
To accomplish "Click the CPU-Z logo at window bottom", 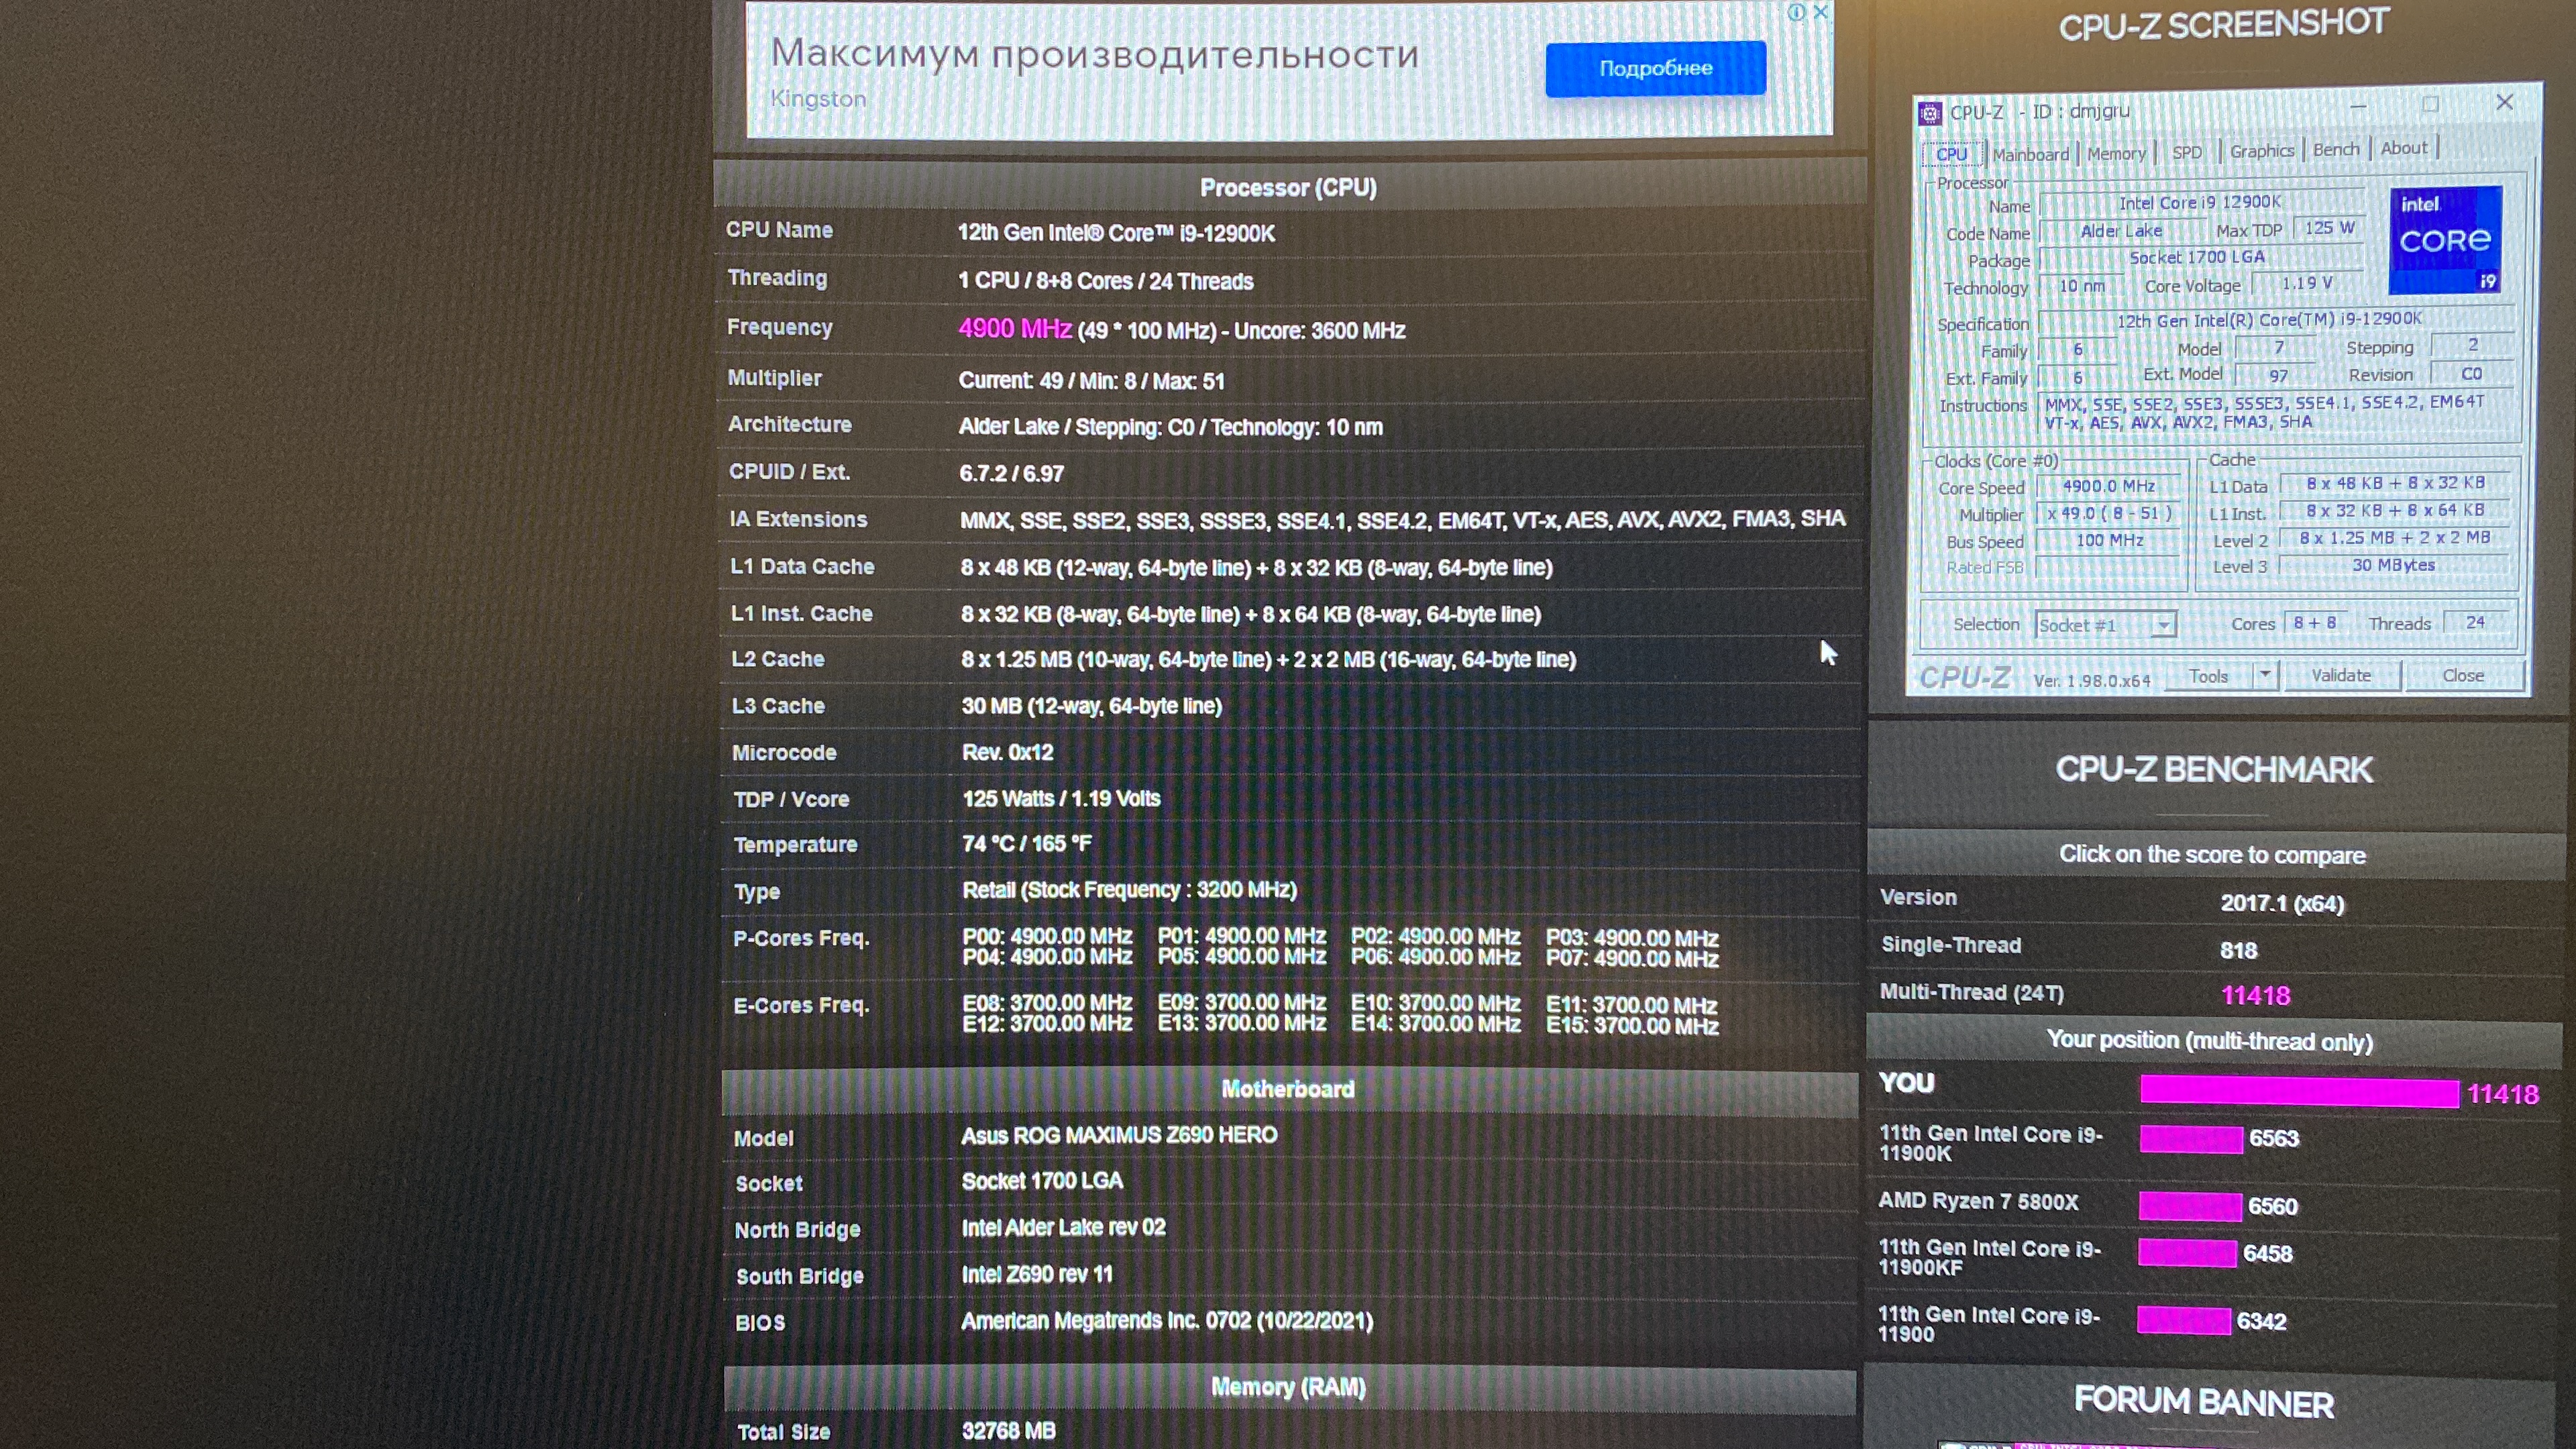I will point(1964,678).
